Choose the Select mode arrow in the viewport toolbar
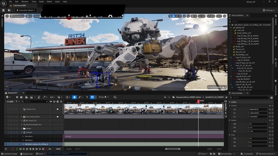 click(170, 16)
